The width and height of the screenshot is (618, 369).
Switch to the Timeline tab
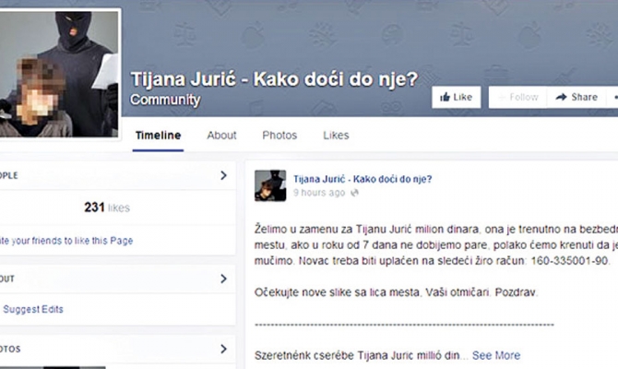coord(158,135)
